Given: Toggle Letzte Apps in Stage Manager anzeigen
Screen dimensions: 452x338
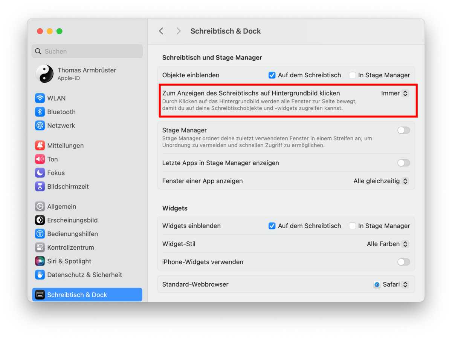Looking at the screenshot, I should (403, 163).
